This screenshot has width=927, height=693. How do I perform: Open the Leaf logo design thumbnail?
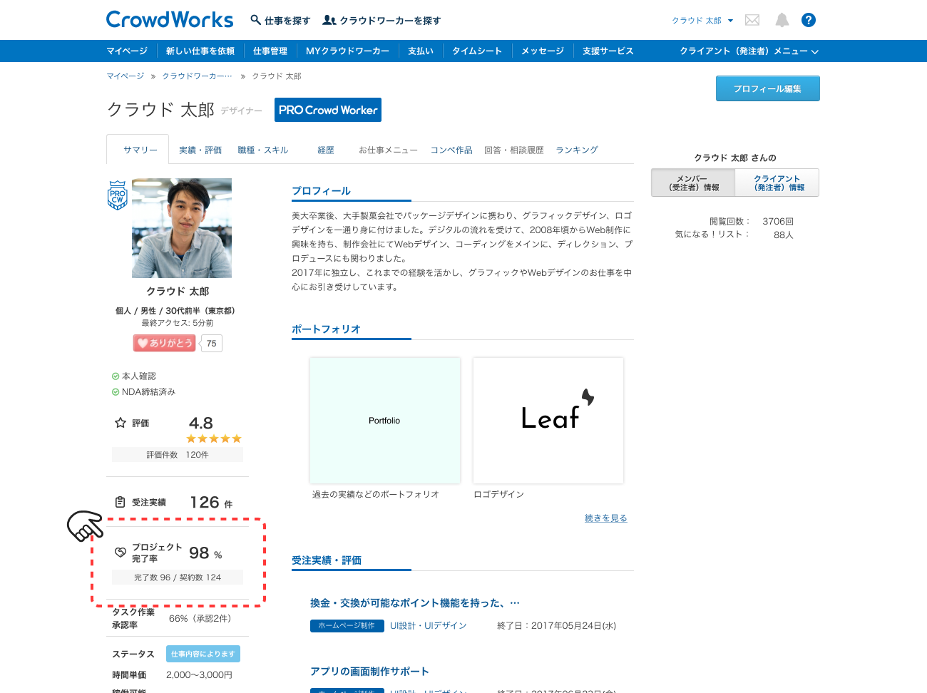tap(548, 421)
